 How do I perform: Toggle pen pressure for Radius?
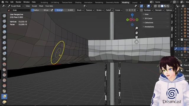(52, 10)
